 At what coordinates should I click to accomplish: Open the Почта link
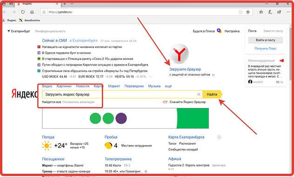(252, 31)
